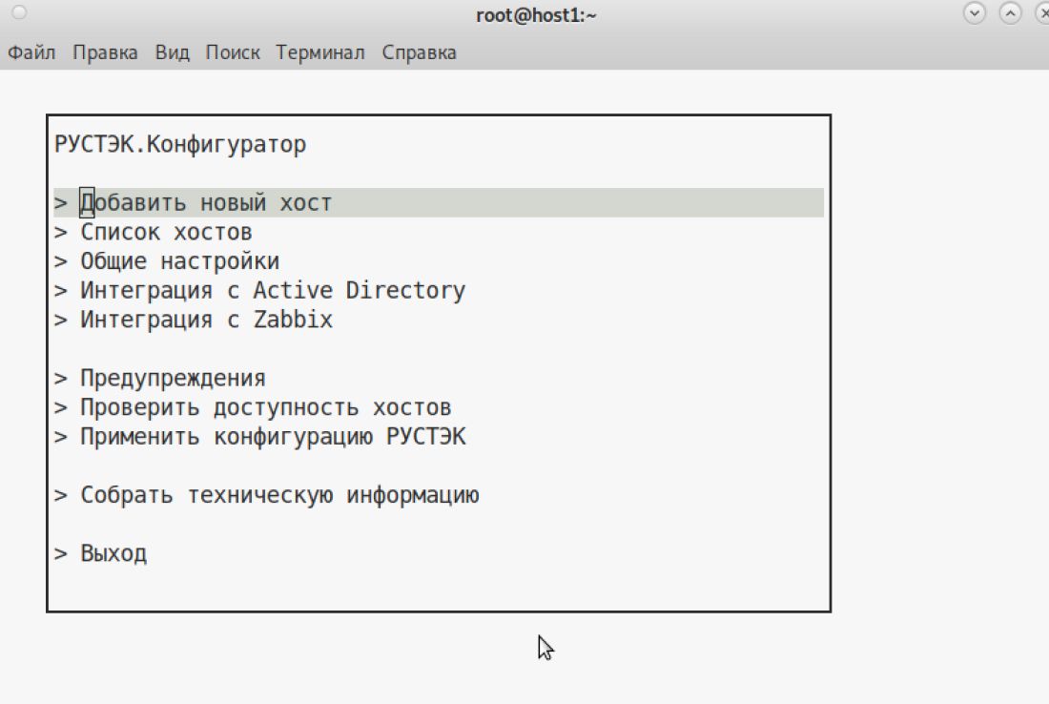
Task: Click the РУСТЭК.Конфигуратор title text
Action: (x=180, y=145)
